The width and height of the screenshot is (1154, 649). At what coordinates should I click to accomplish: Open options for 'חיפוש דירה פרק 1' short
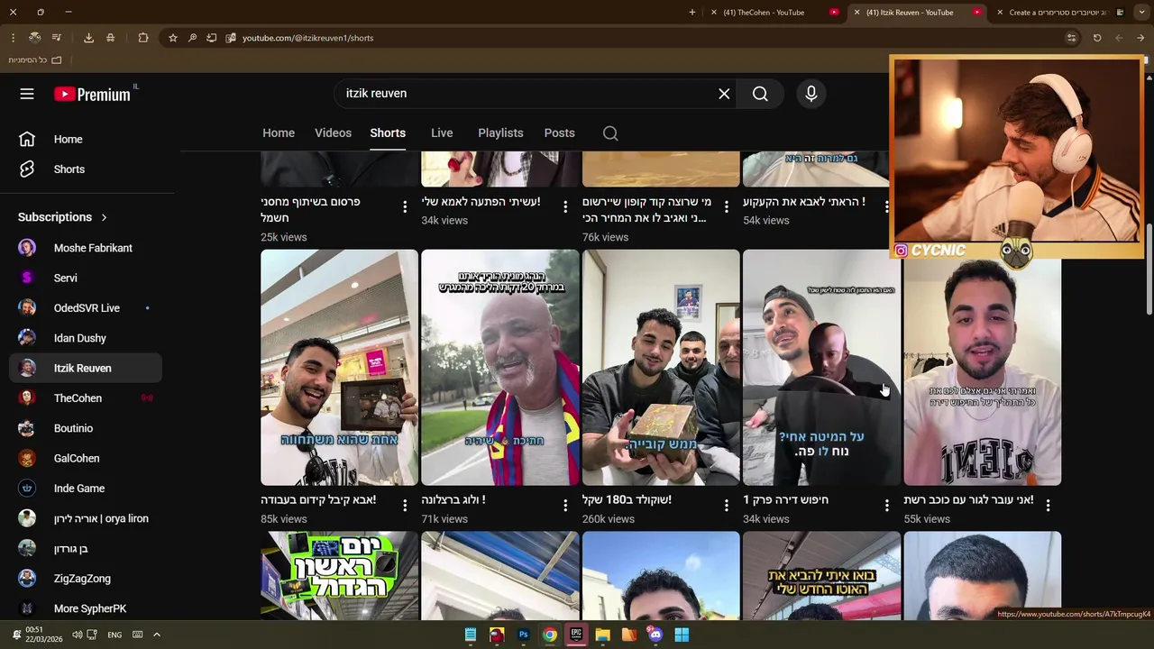pyautogui.click(x=887, y=506)
